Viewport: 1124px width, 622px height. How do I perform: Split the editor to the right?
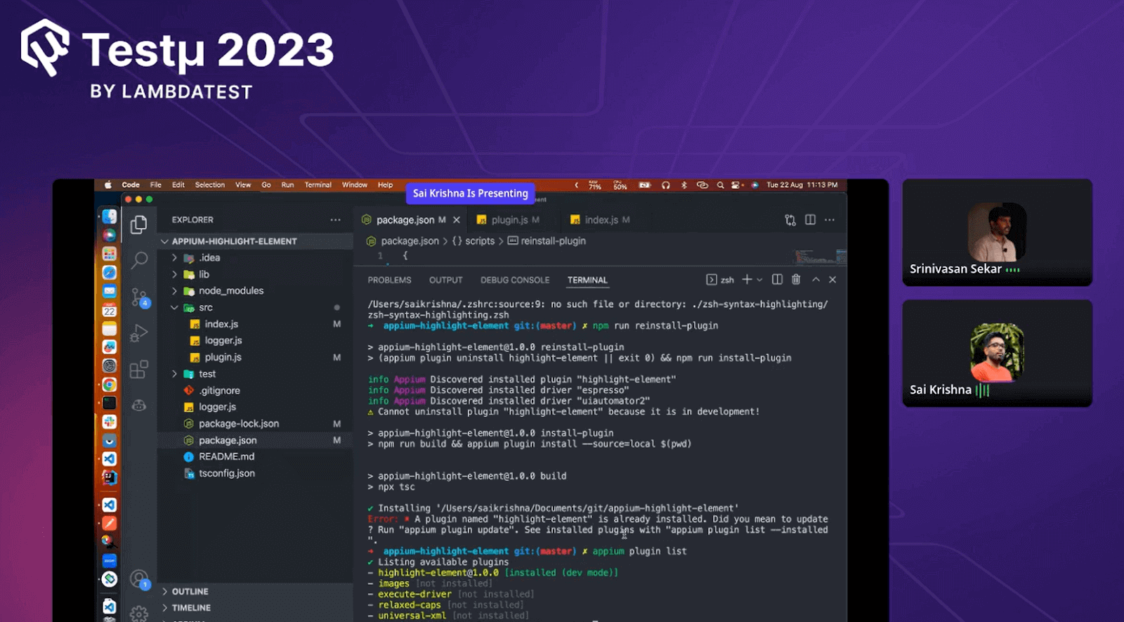tap(810, 220)
